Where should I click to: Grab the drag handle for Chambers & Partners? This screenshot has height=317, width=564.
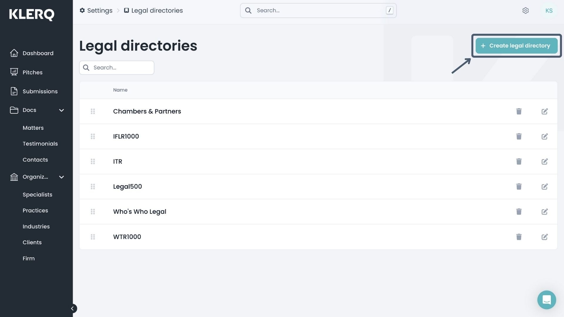[x=93, y=111]
